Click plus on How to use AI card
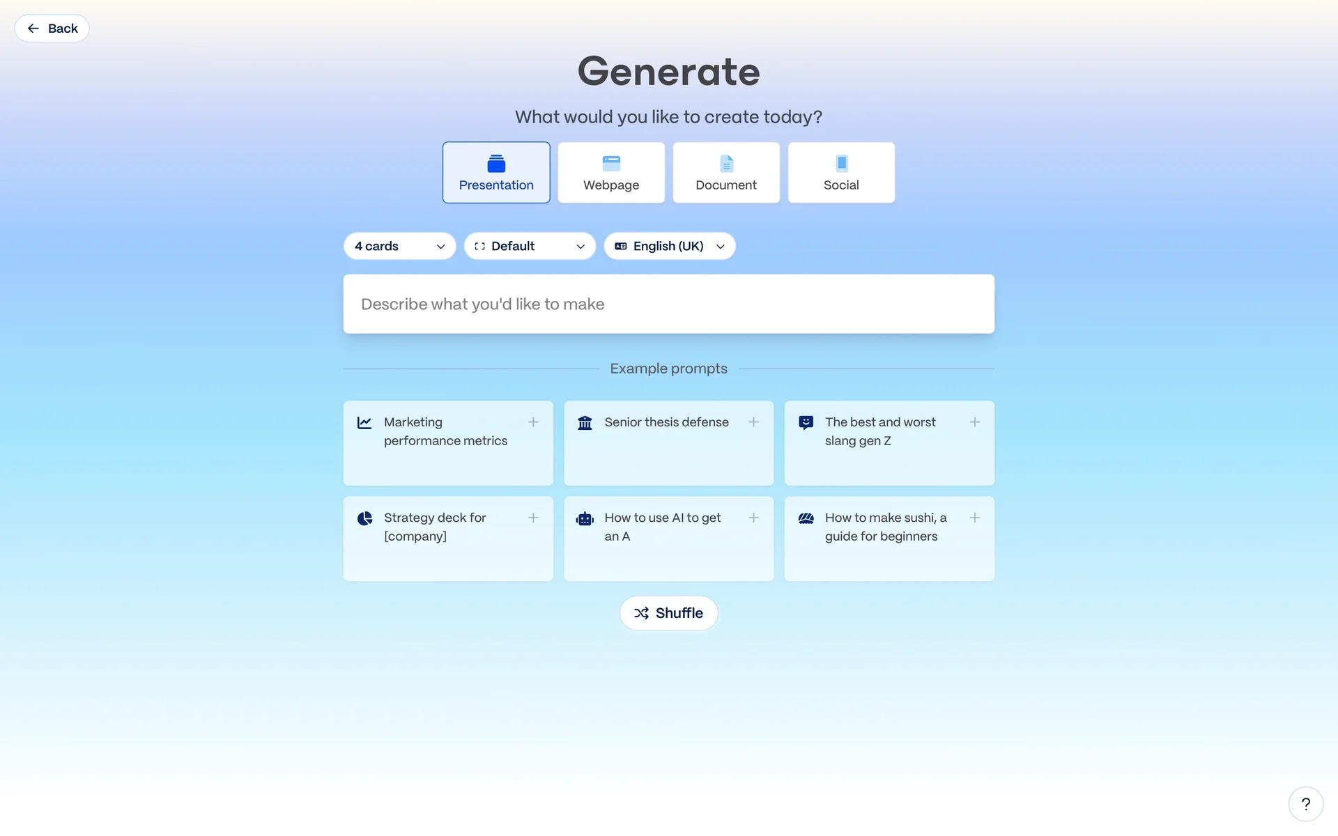 (753, 518)
